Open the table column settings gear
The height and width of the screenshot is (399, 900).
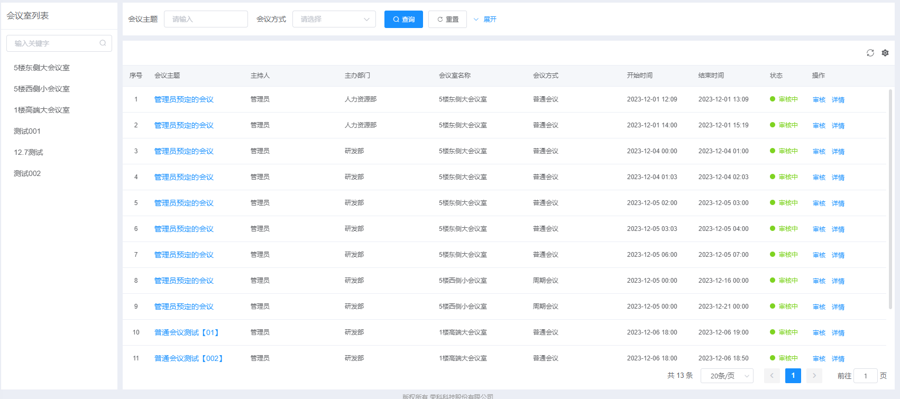(x=885, y=53)
